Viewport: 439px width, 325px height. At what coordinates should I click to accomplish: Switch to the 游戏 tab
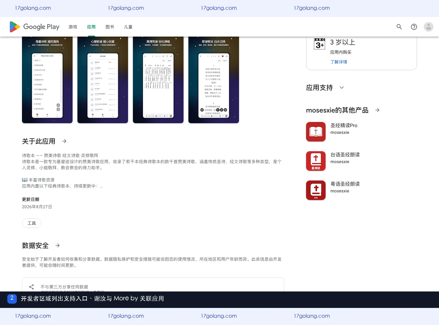point(73,27)
